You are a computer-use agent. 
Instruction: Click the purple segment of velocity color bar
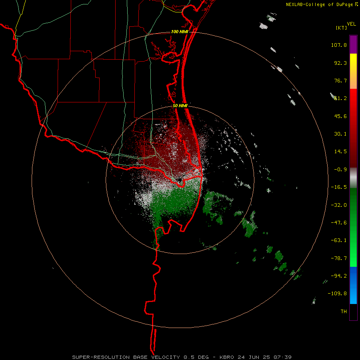(x=353, y=44)
